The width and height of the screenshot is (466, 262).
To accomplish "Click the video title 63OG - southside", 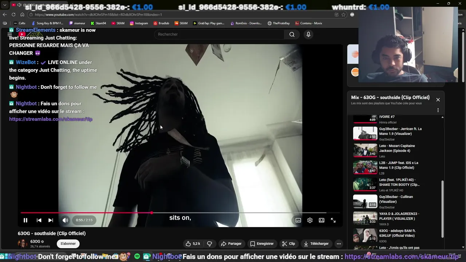I will click(x=52, y=233).
